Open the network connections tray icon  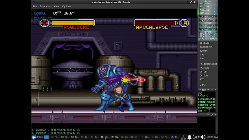point(183,137)
